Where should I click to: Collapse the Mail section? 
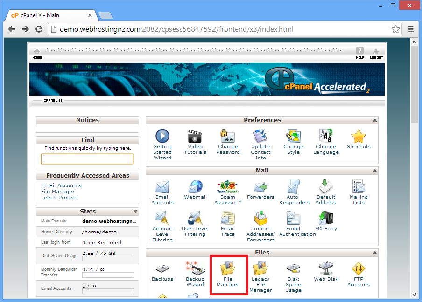pos(375,170)
